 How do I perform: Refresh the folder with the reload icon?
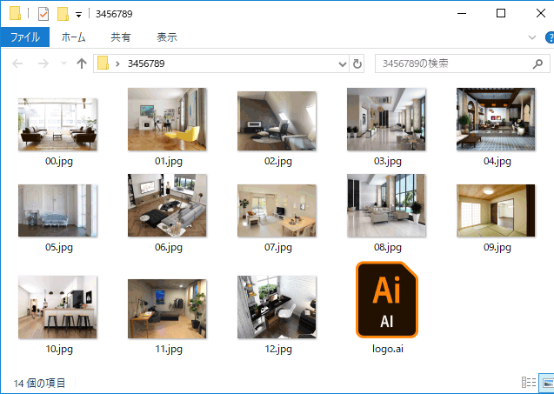click(x=357, y=64)
